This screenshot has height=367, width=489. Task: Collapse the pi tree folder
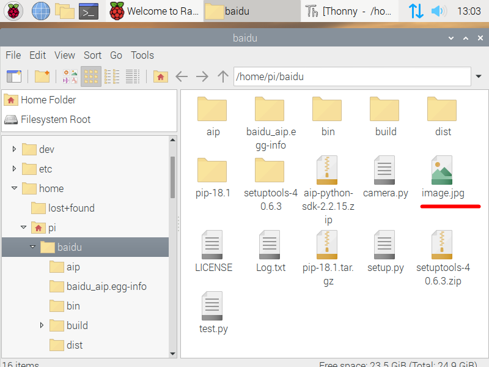click(23, 227)
